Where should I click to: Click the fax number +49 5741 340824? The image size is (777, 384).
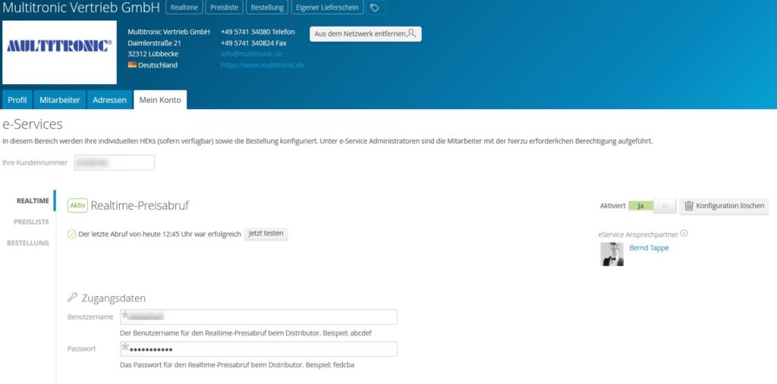pyautogui.click(x=247, y=43)
